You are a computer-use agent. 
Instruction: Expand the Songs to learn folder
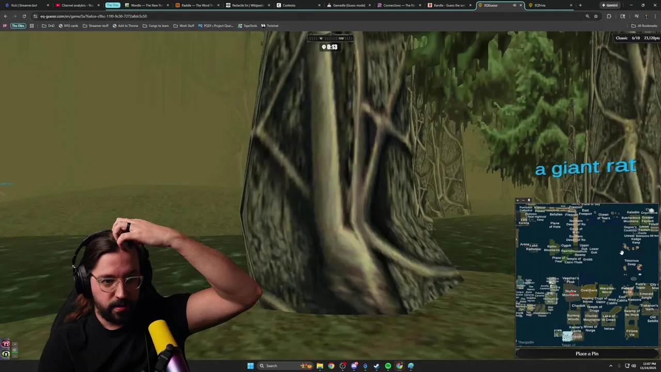(156, 26)
